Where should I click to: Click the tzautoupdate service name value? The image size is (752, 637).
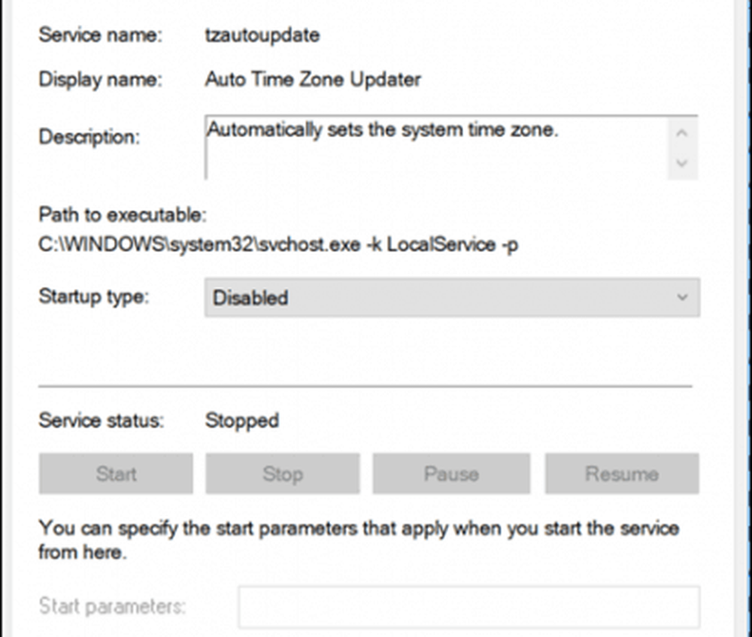[x=262, y=35]
